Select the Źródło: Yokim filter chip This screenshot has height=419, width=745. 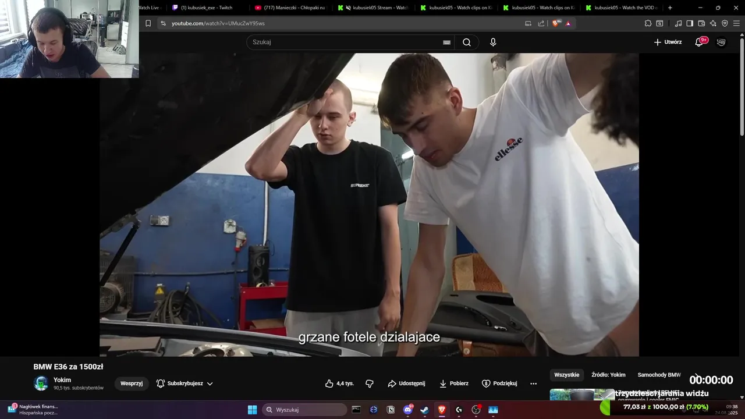tap(608, 375)
